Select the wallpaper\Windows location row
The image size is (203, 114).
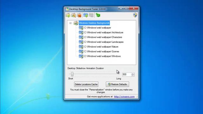[102, 56]
